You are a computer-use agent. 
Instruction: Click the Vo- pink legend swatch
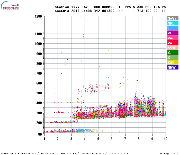[x=173, y=38]
